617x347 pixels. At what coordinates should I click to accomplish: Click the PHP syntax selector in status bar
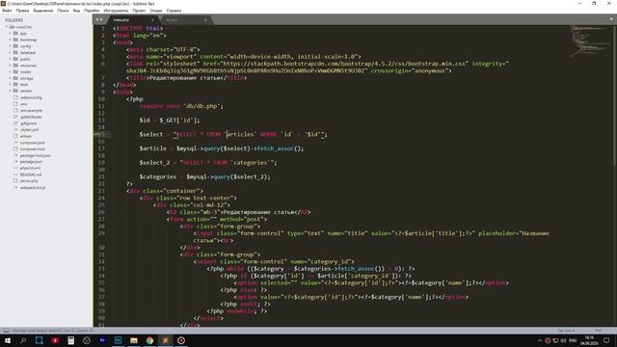598,331
